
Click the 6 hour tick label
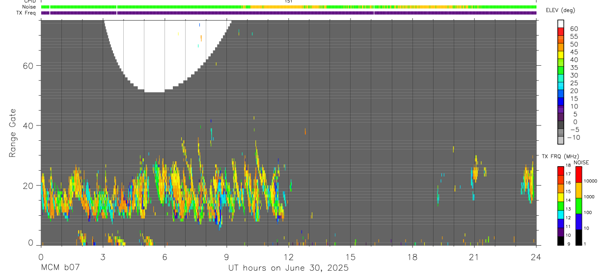pos(164,257)
